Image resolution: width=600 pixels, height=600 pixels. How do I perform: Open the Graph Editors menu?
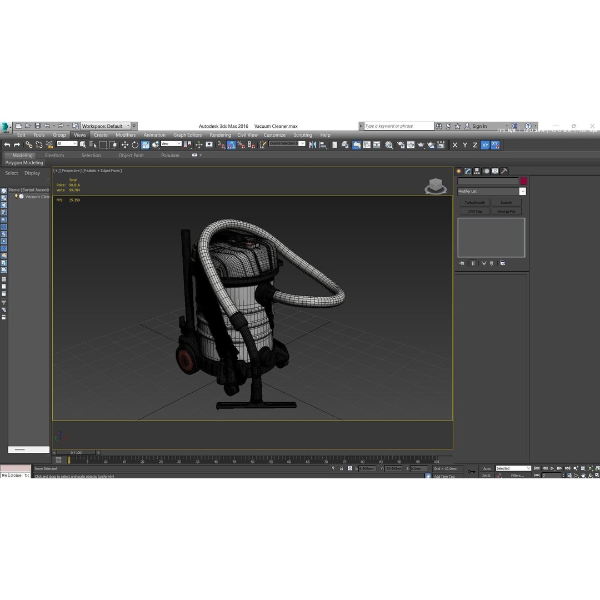[188, 135]
